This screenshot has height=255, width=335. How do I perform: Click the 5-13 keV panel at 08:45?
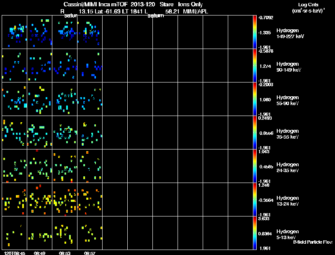[15, 233]
